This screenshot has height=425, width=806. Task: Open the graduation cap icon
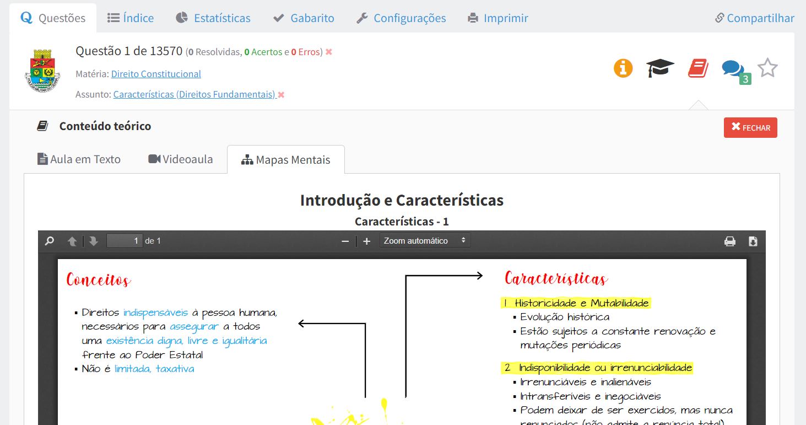660,68
